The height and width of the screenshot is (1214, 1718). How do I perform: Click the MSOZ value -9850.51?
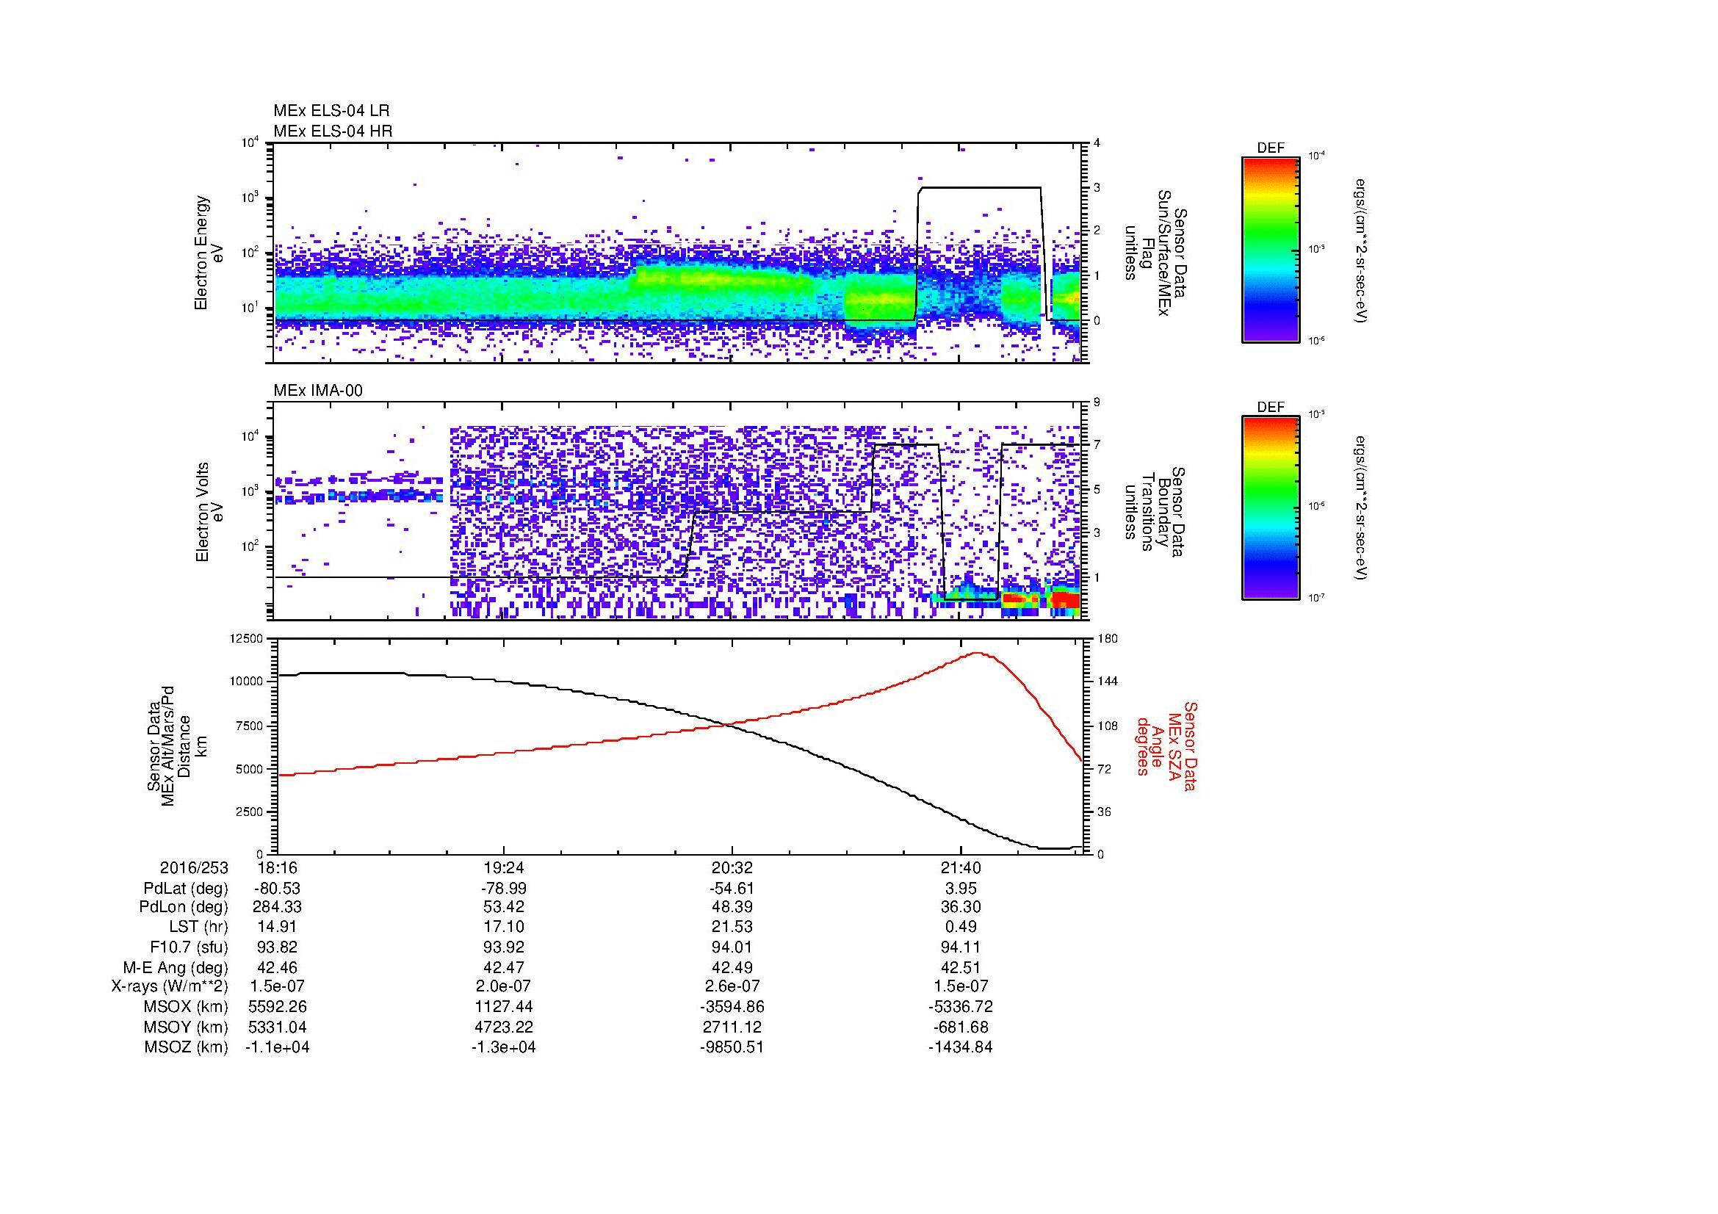pos(732,1047)
